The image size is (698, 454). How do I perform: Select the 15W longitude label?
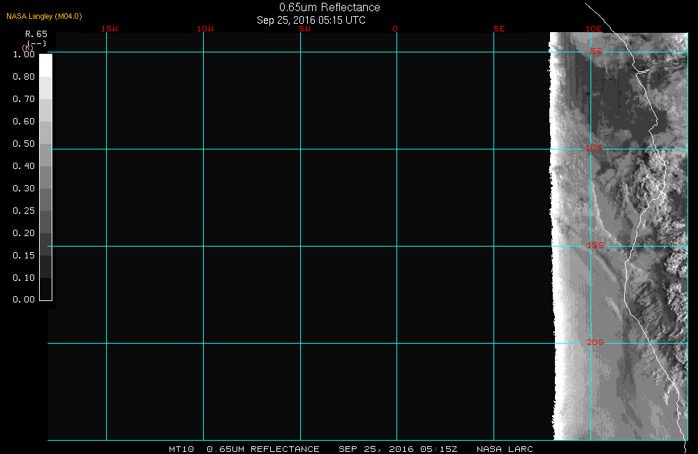tap(109, 29)
